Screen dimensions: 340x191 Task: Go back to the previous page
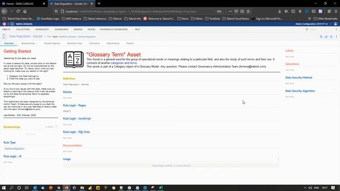click(4, 11)
